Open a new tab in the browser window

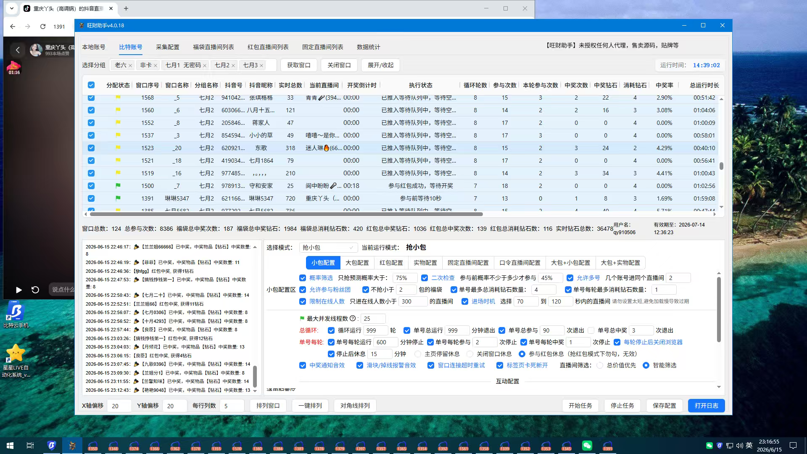click(x=126, y=8)
